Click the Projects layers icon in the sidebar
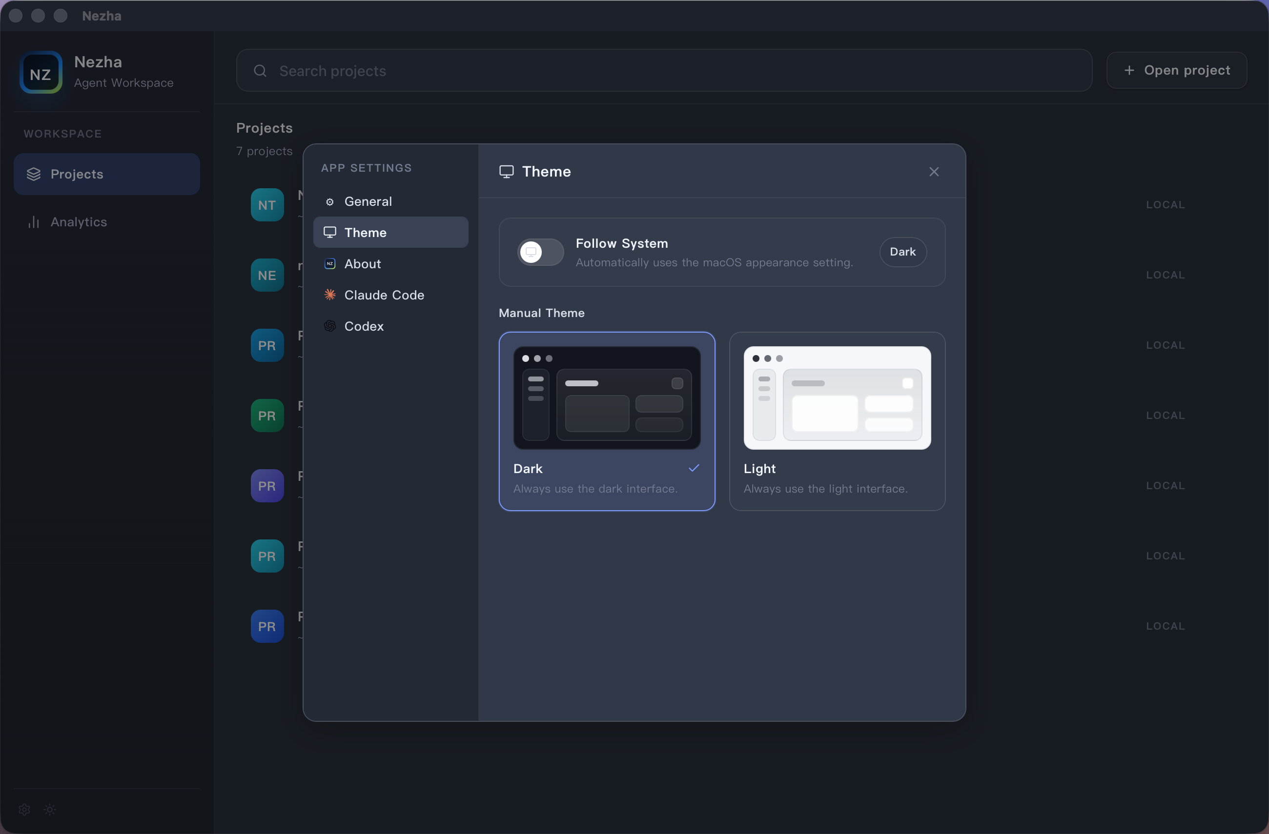The image size is (1269, 834). coord(33,174)
